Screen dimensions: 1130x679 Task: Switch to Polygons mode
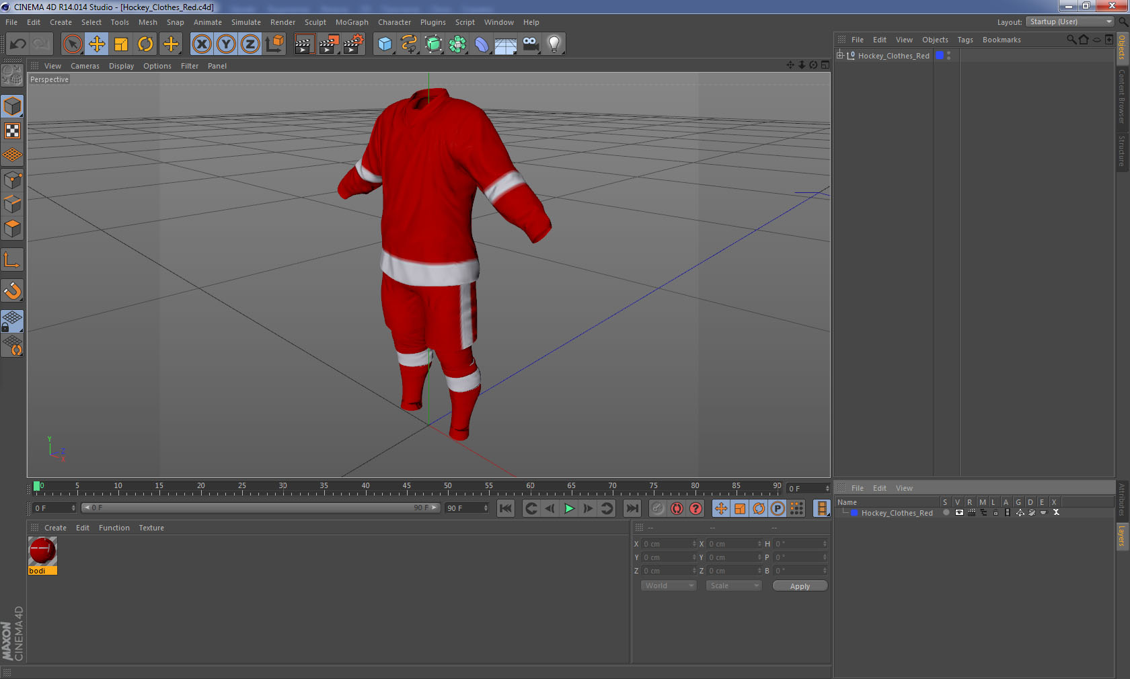tap(12, 229)
